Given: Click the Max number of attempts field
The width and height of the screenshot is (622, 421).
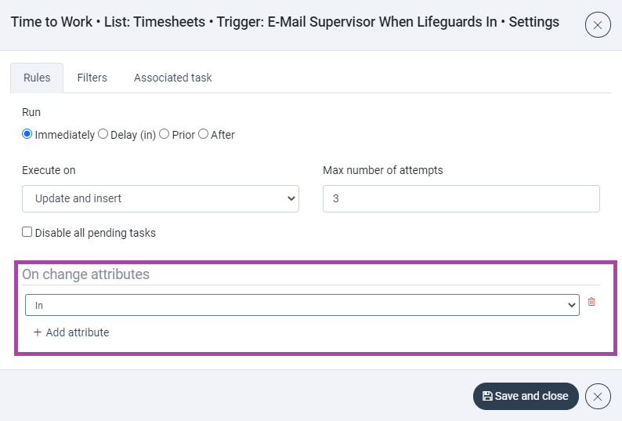Looking at the screenshot, I should pos(461,198).
